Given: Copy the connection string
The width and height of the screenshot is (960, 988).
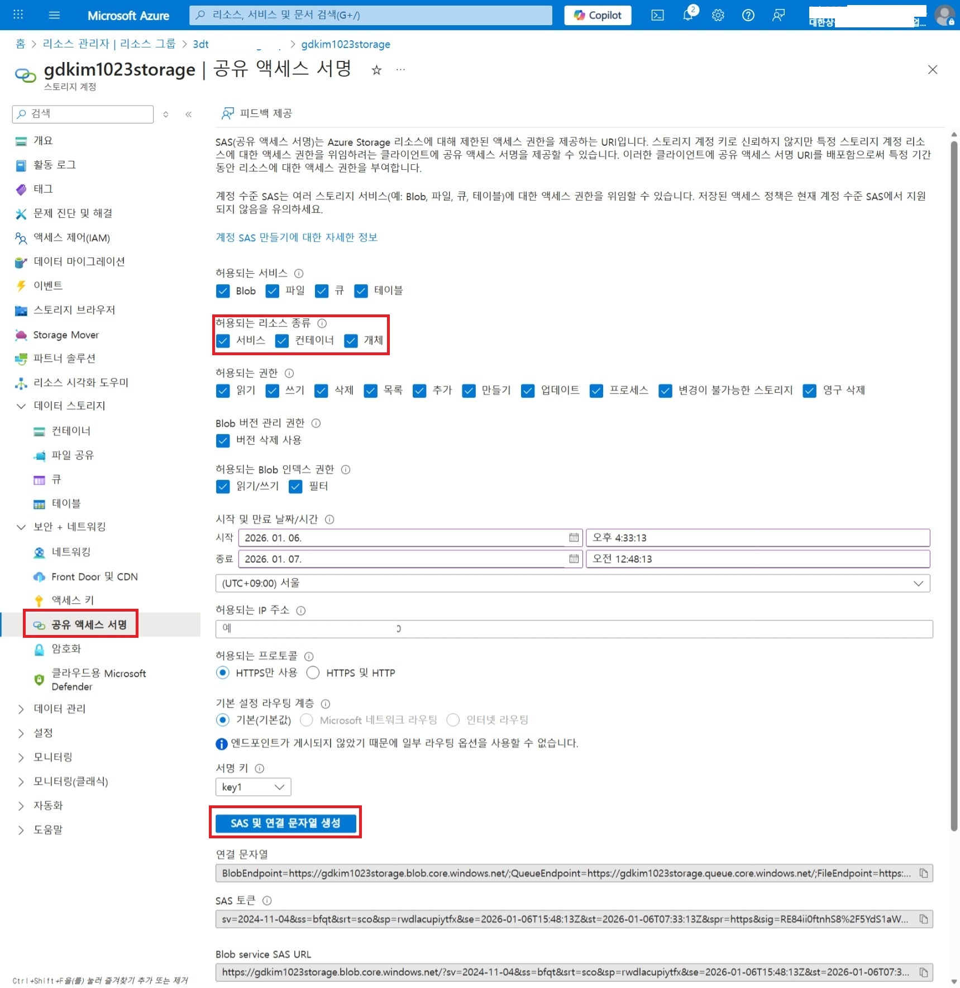Looking at the screenshot, I should (924, 873).
